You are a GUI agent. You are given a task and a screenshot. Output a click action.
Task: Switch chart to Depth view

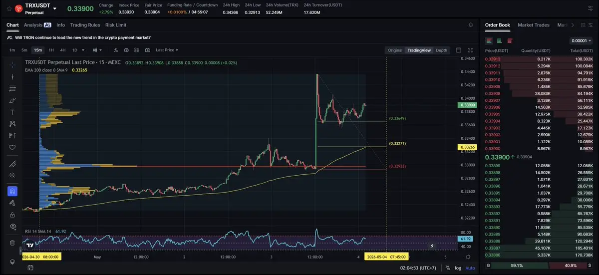pyautogui.click(x=441, y=50)
